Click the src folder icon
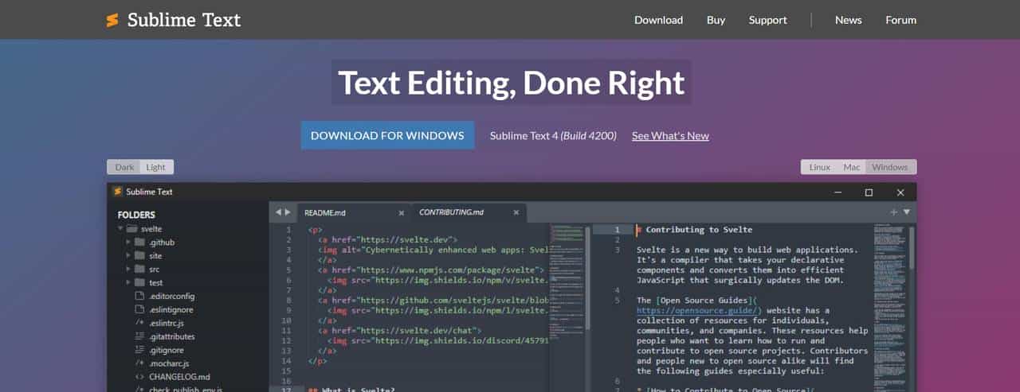Viewport: 1020px width, 392px height. point(139,270)
